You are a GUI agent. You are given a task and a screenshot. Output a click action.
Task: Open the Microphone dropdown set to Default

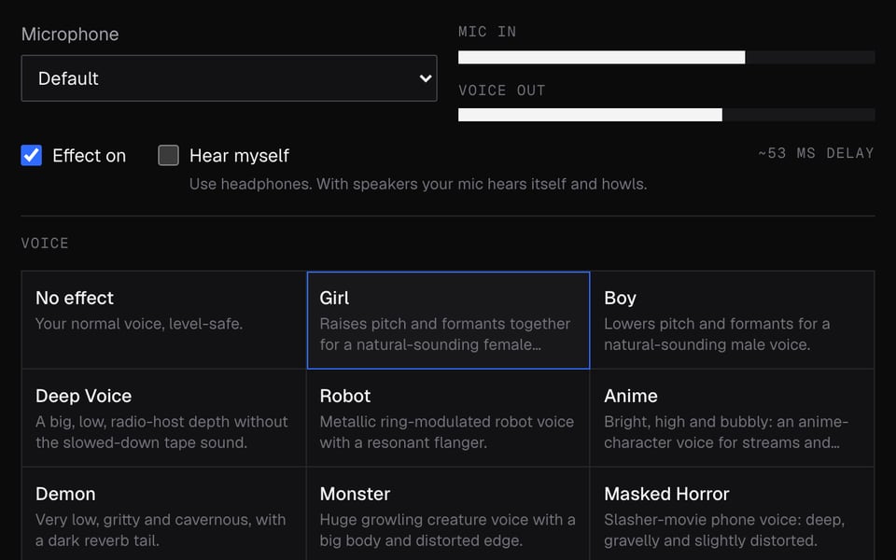click(230, 78)
